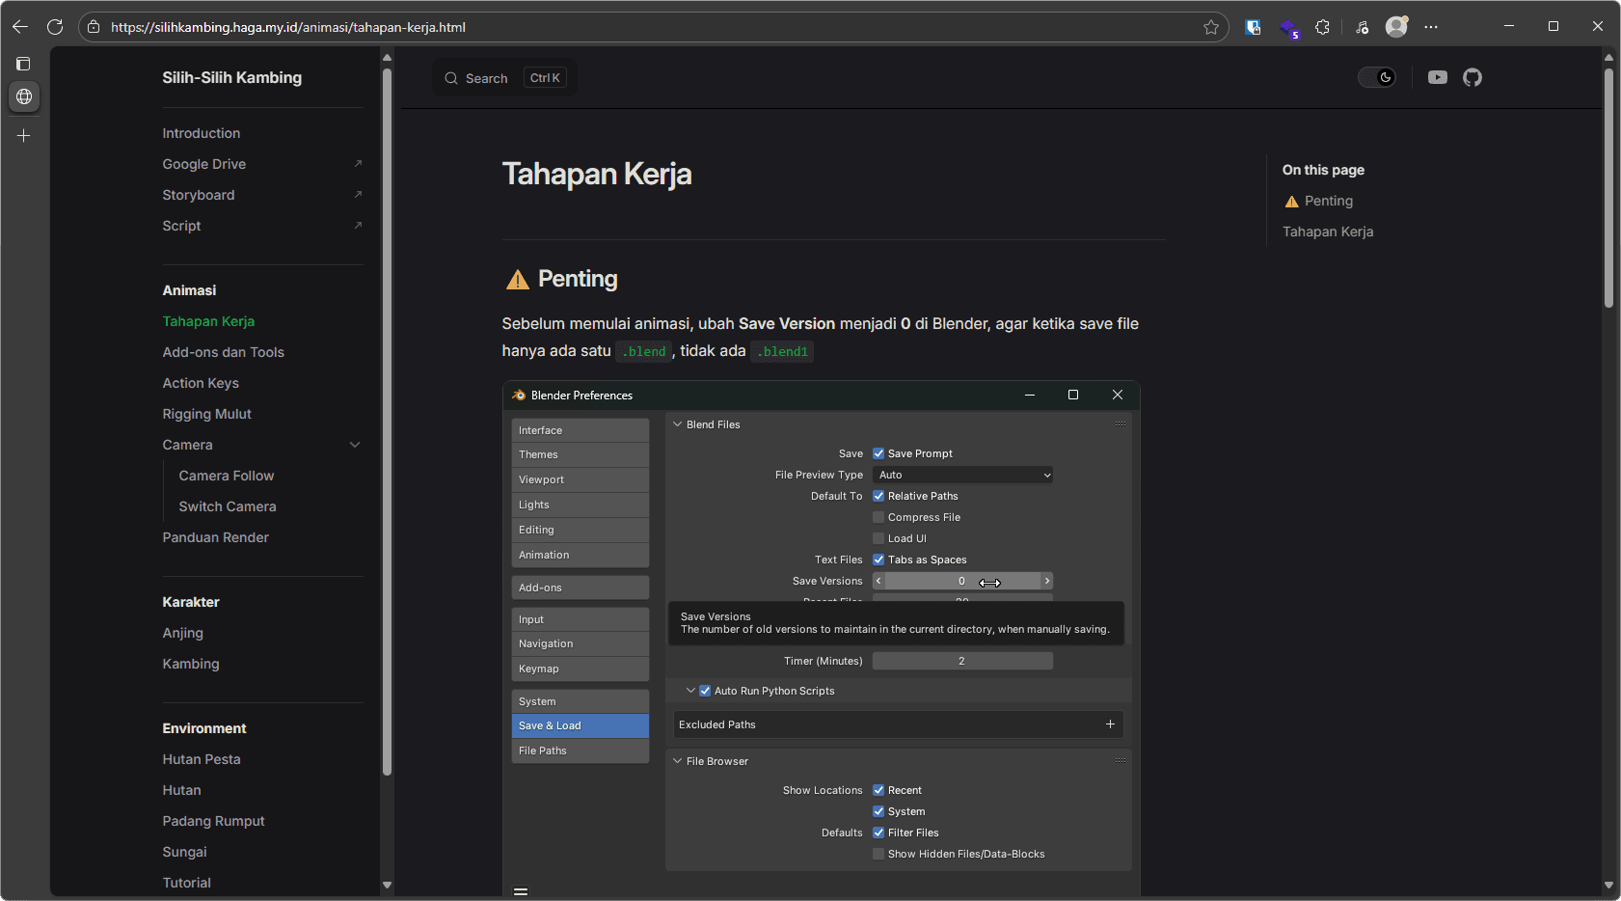Image resolution: width=1621 pixels, height=901 pixels.
Task: Add a new tab with plus icon
Action: coord(24,136)
